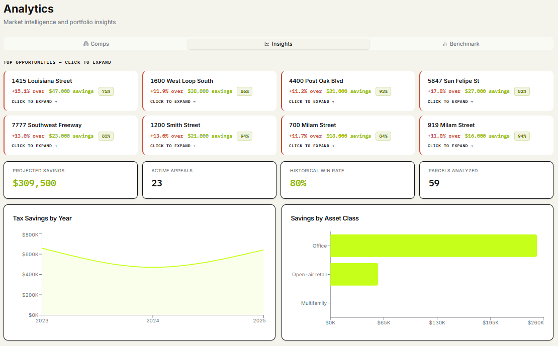558x346 pixels.
Task: Click expand arrow on 7777 Southwest Freeway
Action: click(56, 146)
